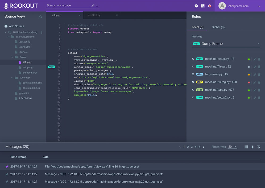Click DF breakpoint marker on line 13
Image resolution: width=265 pixels, height=188 pixels.
[x=52, y=67]
